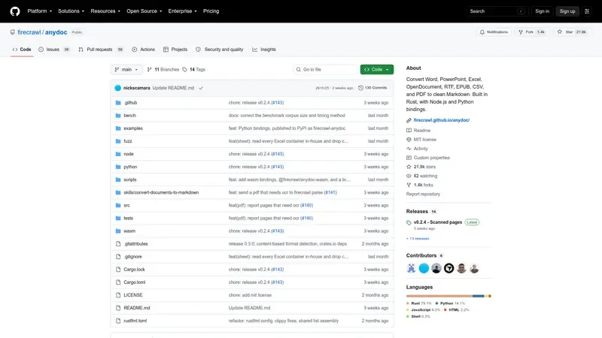Click the GitHub logo icon
602x338 pixels.
15,11
